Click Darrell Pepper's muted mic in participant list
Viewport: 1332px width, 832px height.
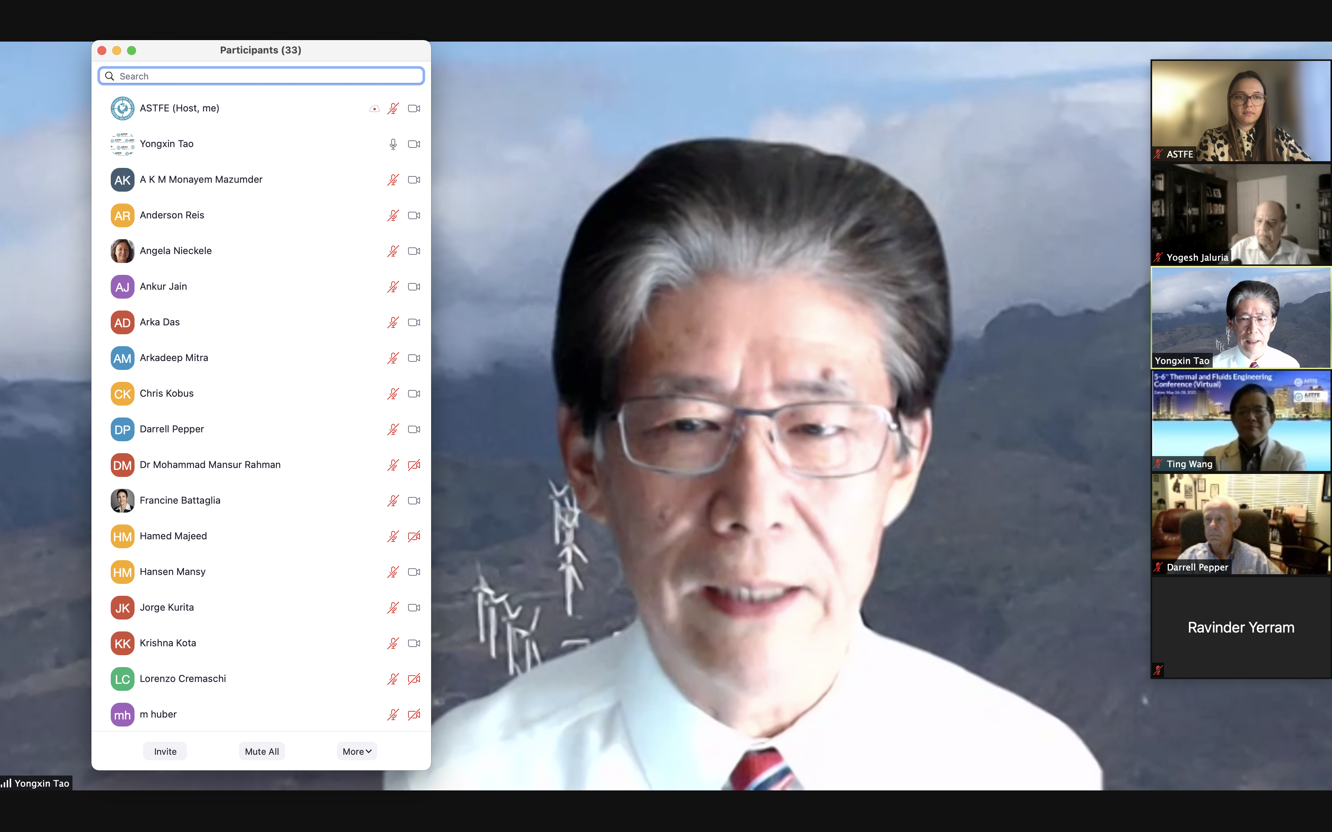coord(393,429)
